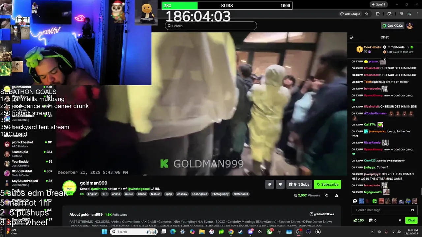
Task: Click chat username RizzyRandy
Action: coord(372,143)
